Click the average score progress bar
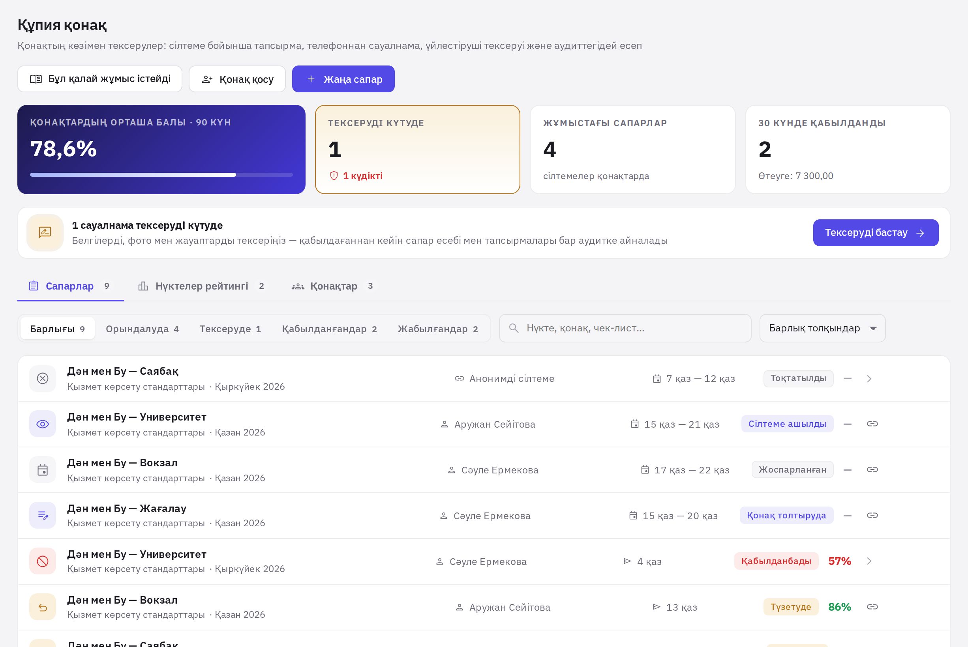 [x=161, y=175]
